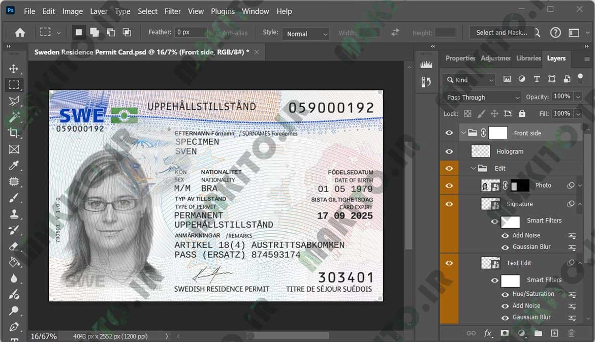Choose Subtract from selection mode icon

point(111,32)
